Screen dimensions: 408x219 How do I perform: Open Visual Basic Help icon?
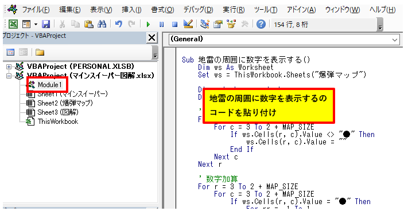261,24
